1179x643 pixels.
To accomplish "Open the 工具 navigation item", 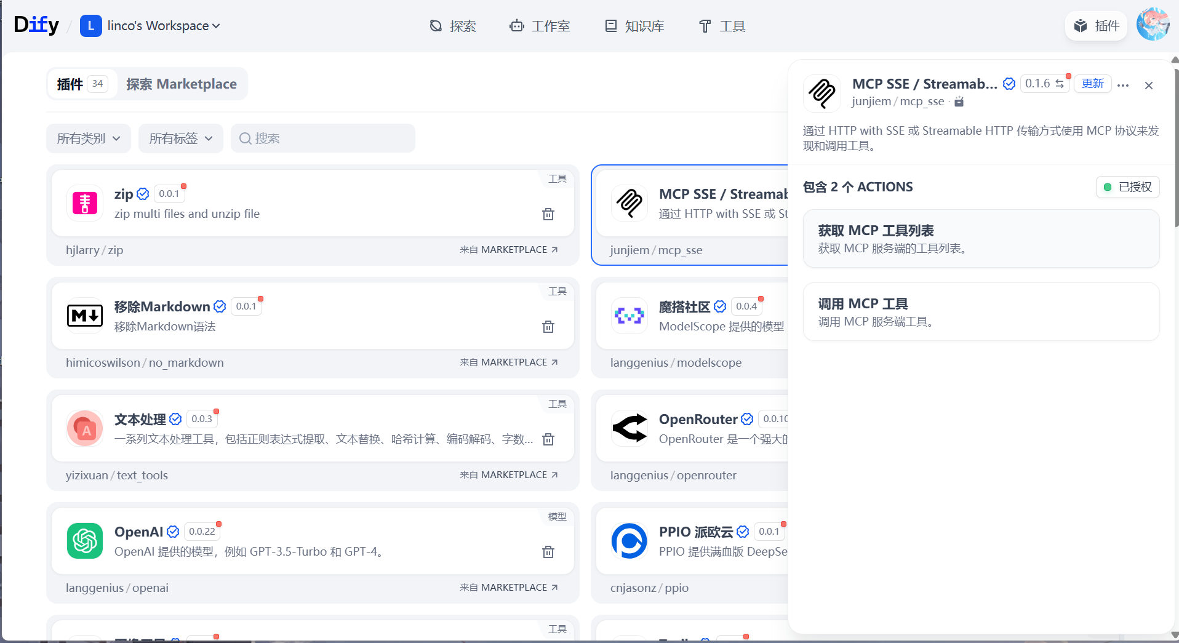I will 722,26.
